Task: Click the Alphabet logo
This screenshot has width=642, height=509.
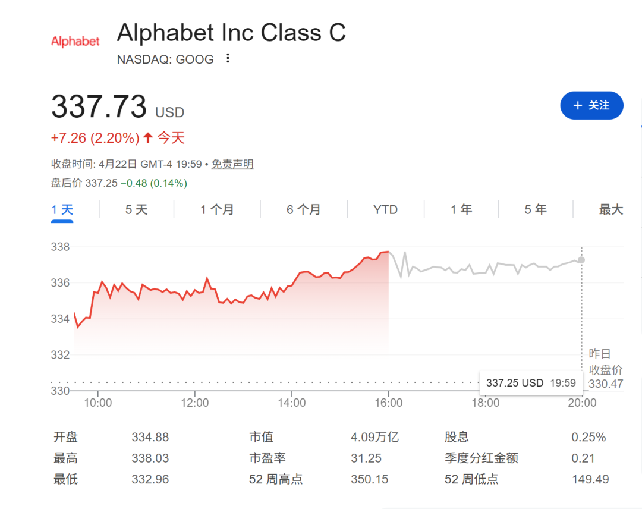Action: [75, 41]
